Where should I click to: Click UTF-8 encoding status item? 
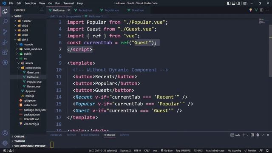(x=137, y=150)
